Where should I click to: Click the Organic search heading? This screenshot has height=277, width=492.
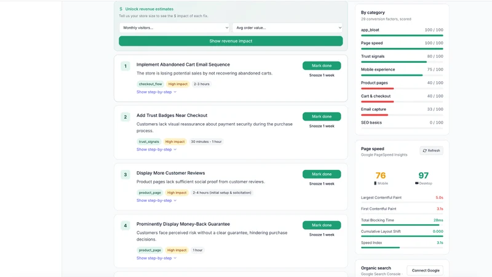point(376,268)
